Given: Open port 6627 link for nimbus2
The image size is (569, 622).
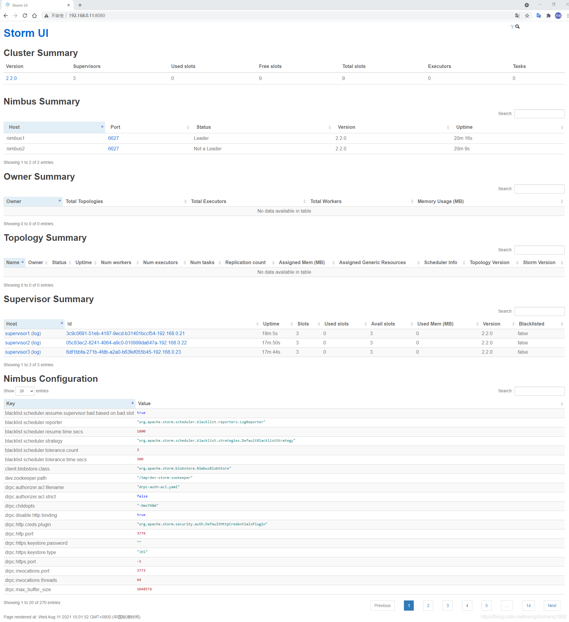Looking at the screenshot, I should [113, 149].
